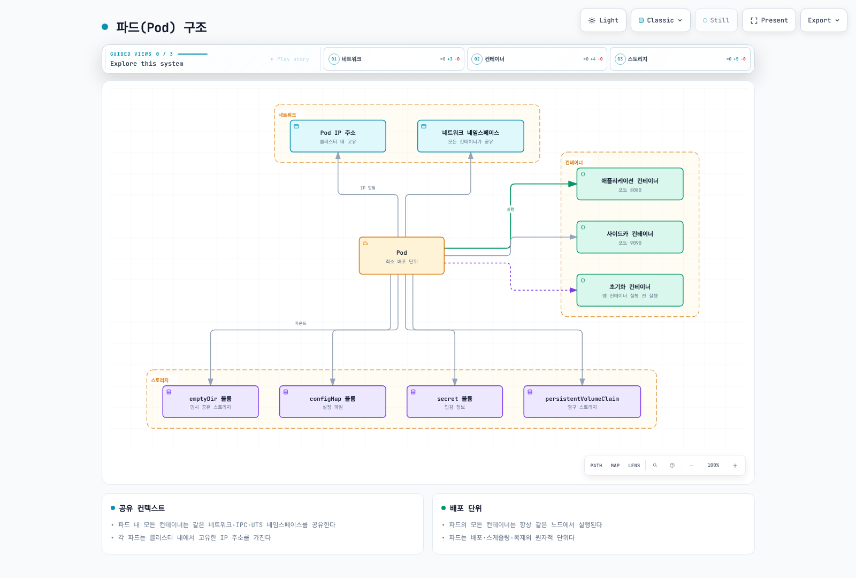This screenshot has height=578, width=856.
Task: Click text '각 파드는 클러스터 내에서 고유한 IP 주소를 가진다'
Action: tap(195, 538)
